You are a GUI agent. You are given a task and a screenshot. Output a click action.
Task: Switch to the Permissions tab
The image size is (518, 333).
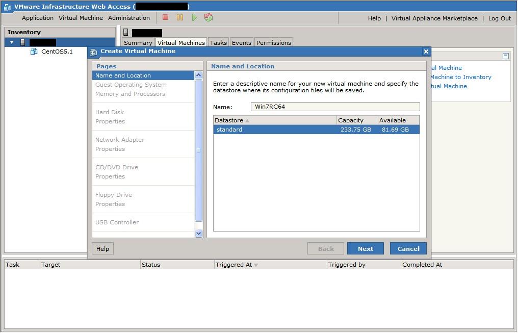274,43
